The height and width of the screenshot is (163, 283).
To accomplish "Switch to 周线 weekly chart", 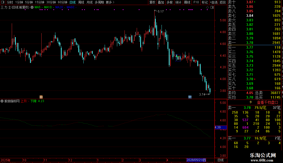I will pyautogui.click(x=81, y=2).
